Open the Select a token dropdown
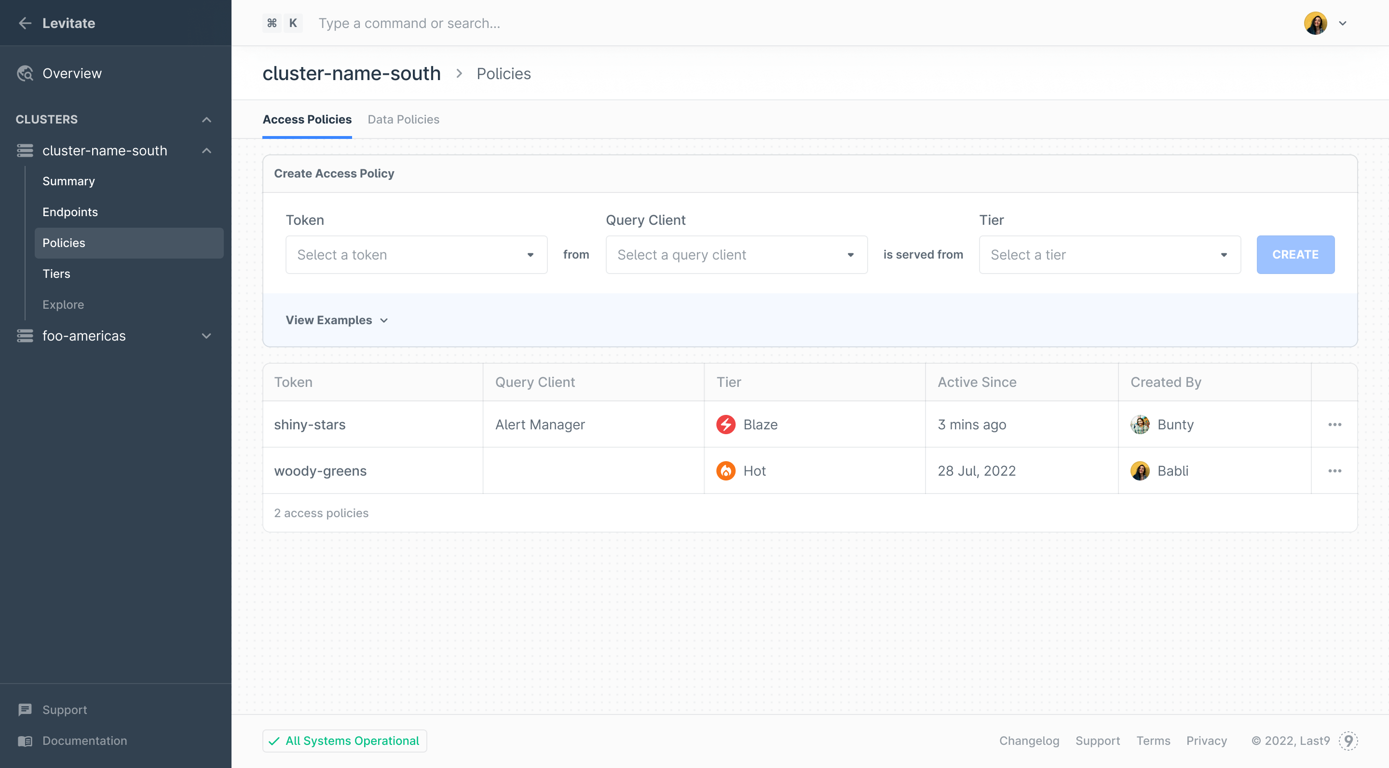 pos(416,255)
